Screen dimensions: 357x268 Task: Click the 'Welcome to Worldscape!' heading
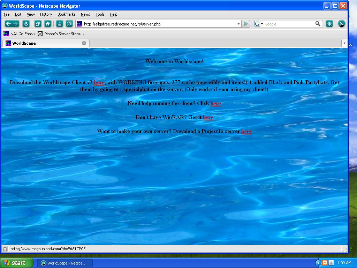pos(174,61)
